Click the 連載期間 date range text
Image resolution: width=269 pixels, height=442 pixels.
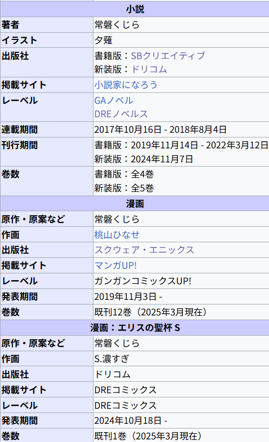point(160,130)
